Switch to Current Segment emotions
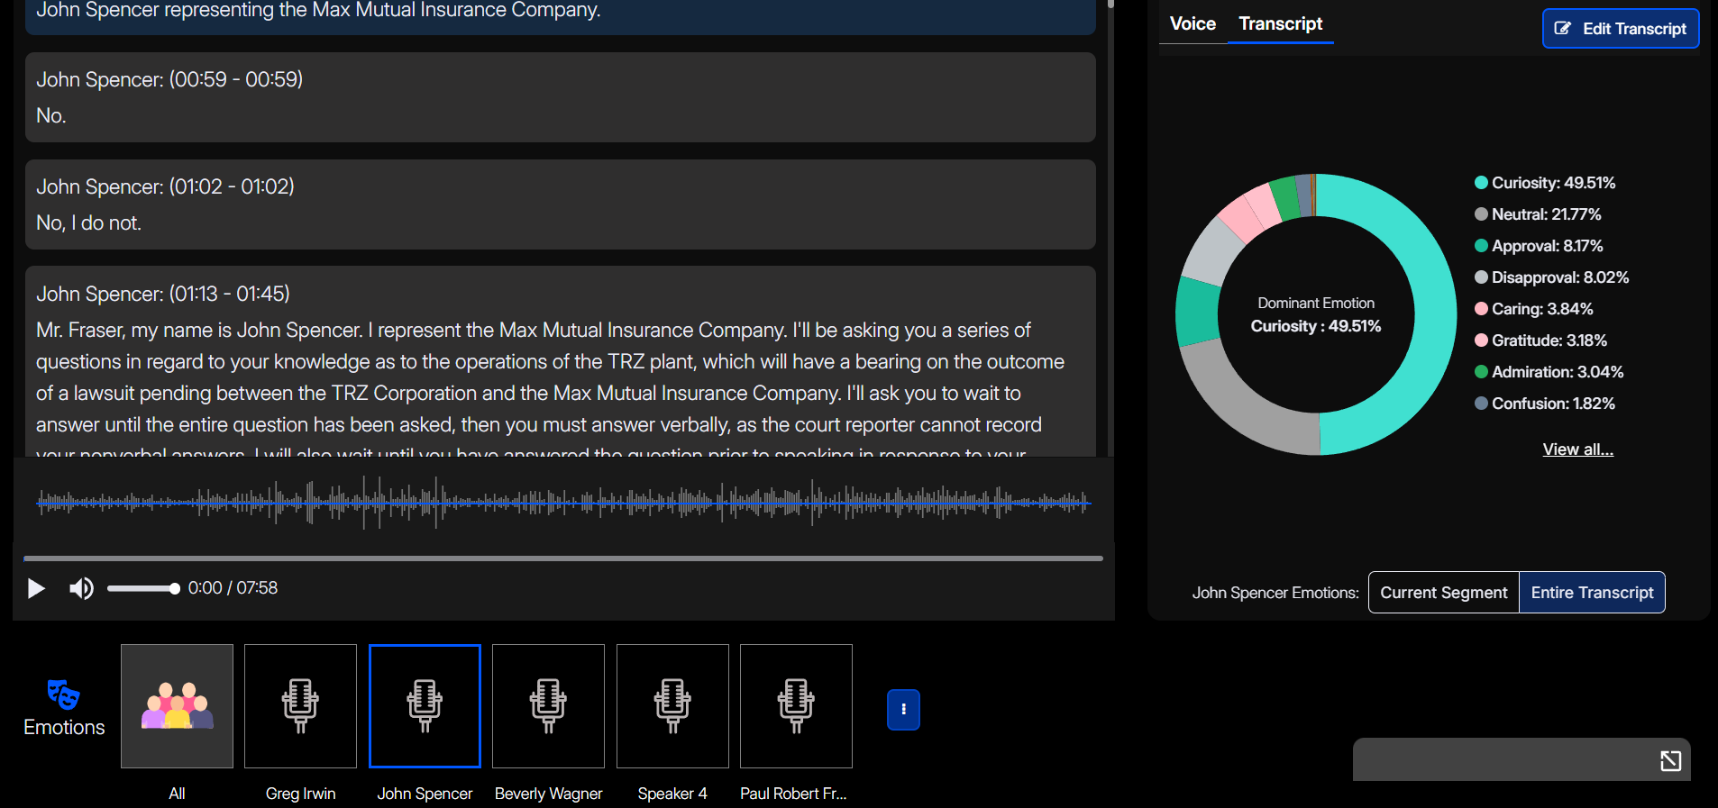 pos(1443,593)
